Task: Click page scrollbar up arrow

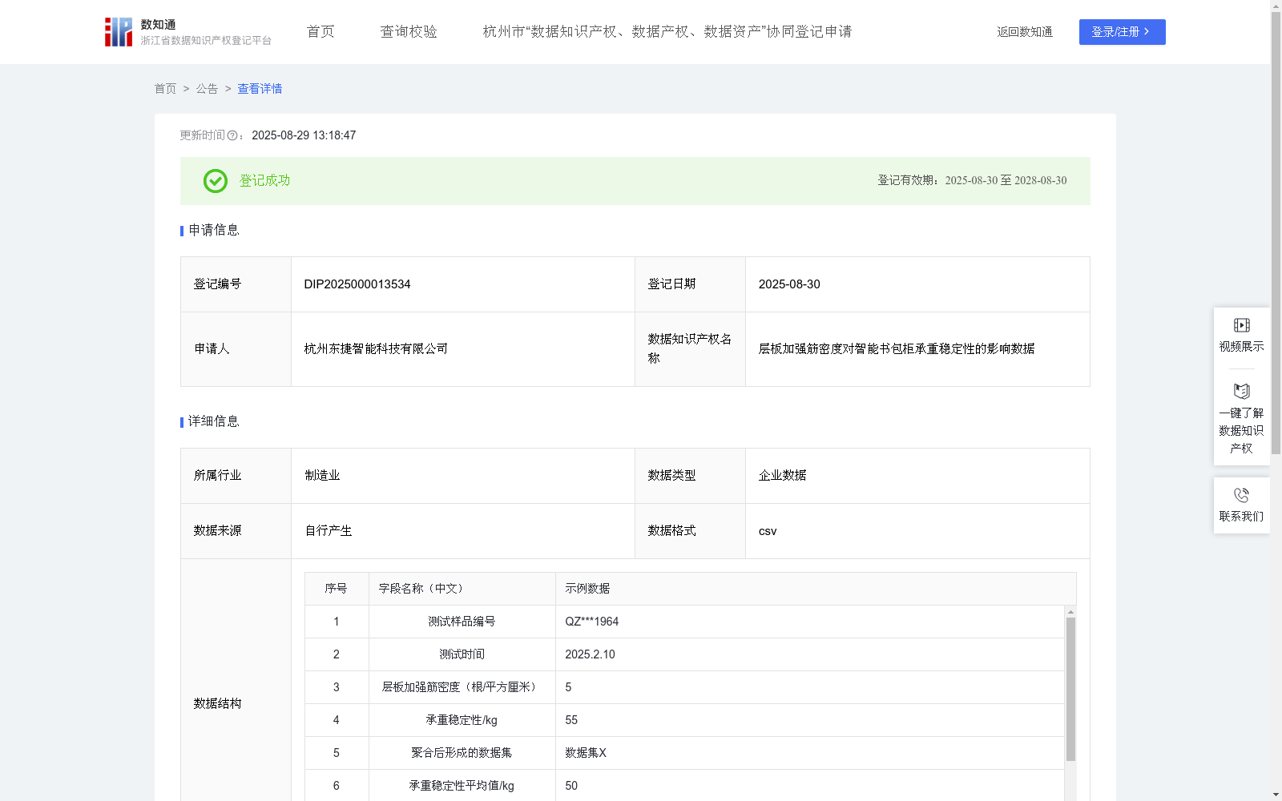Action: tap(1276, 6)
